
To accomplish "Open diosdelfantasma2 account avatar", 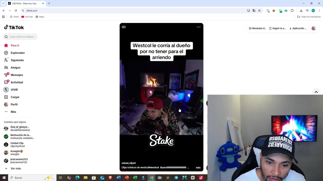I will click(x=6, y=128).
